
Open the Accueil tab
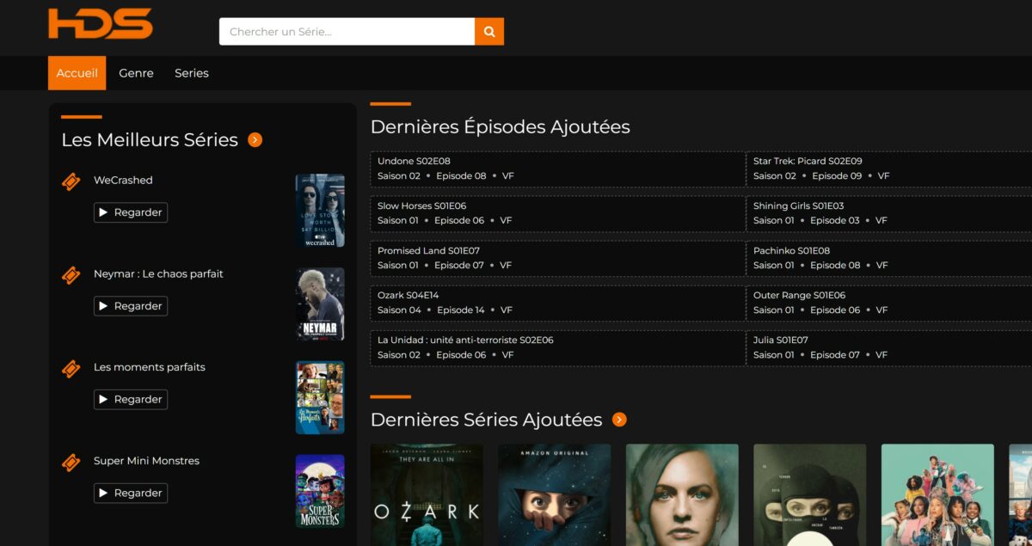77,73
